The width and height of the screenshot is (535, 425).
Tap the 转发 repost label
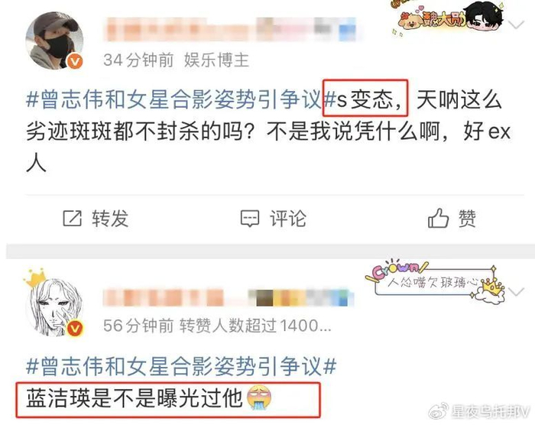pos(110,219)
